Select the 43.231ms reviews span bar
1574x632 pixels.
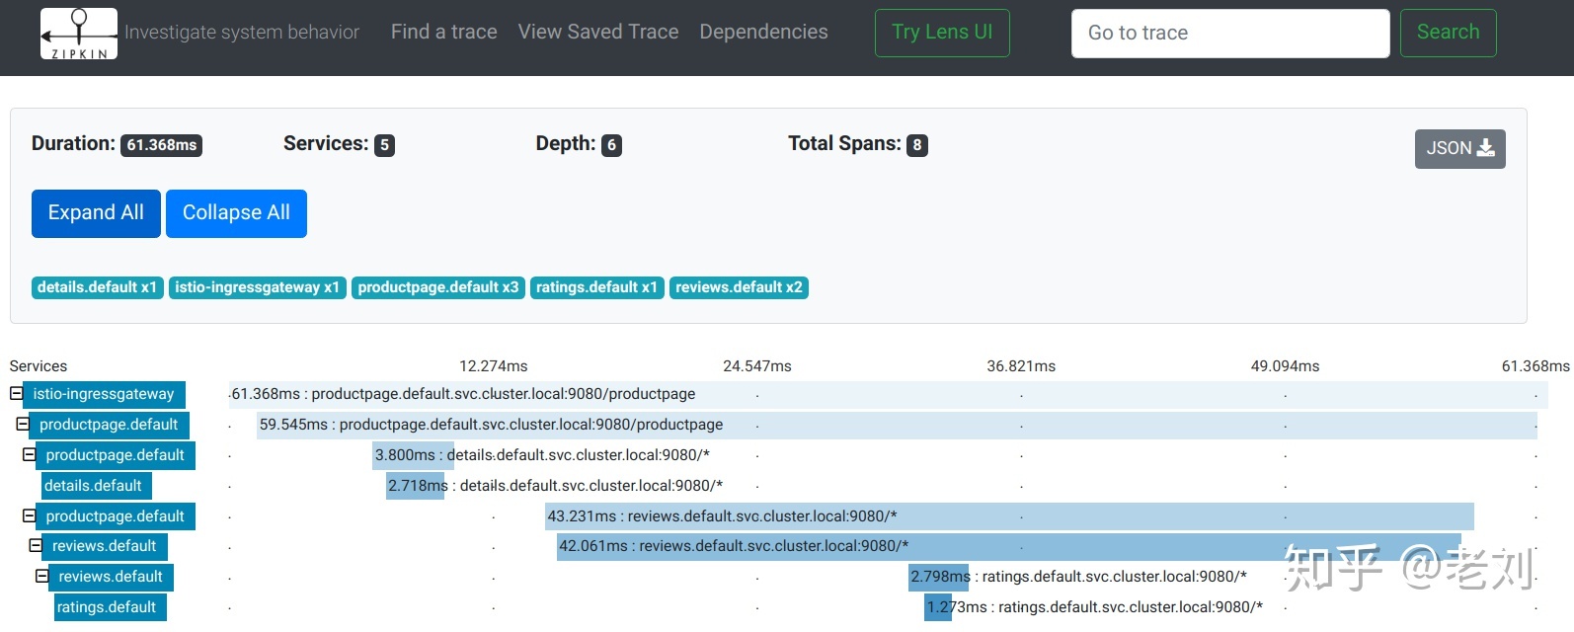click(1009, 516)
